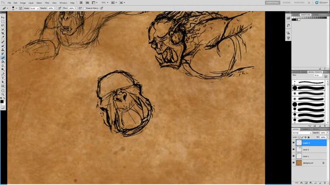Select the highlighted Eraser tool
This screenshot has height=185, width=330.
3,58
